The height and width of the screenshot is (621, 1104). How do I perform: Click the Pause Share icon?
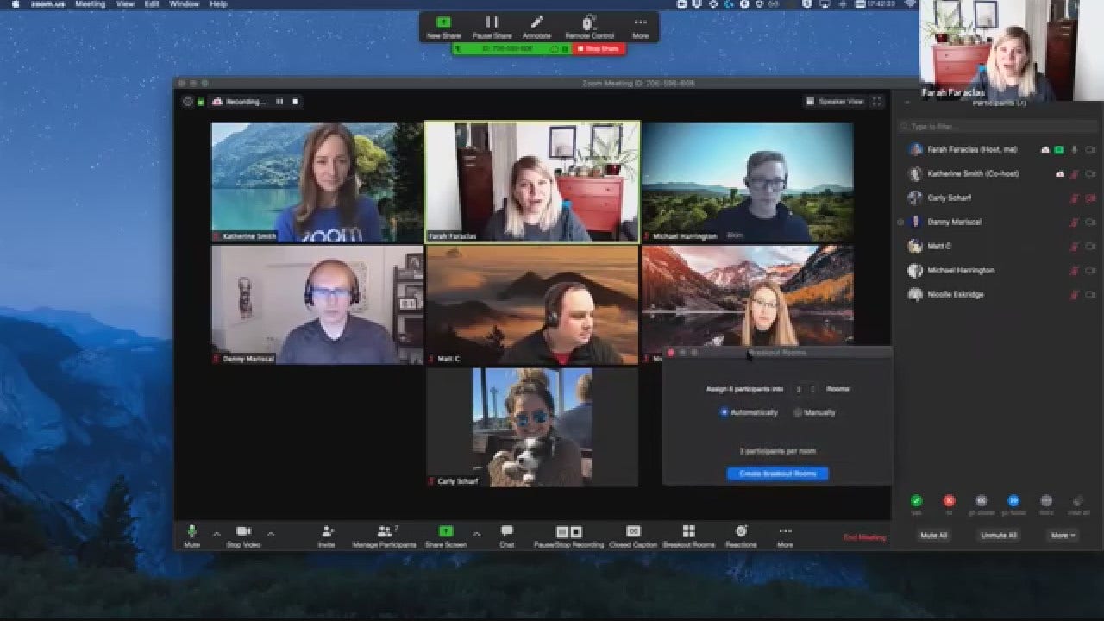pos(492,23)
